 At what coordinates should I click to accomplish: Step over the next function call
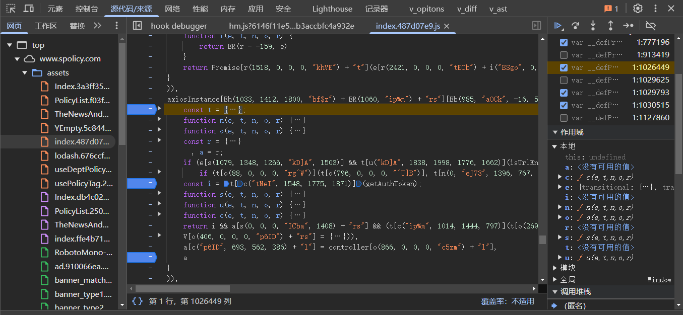(575, 26)
